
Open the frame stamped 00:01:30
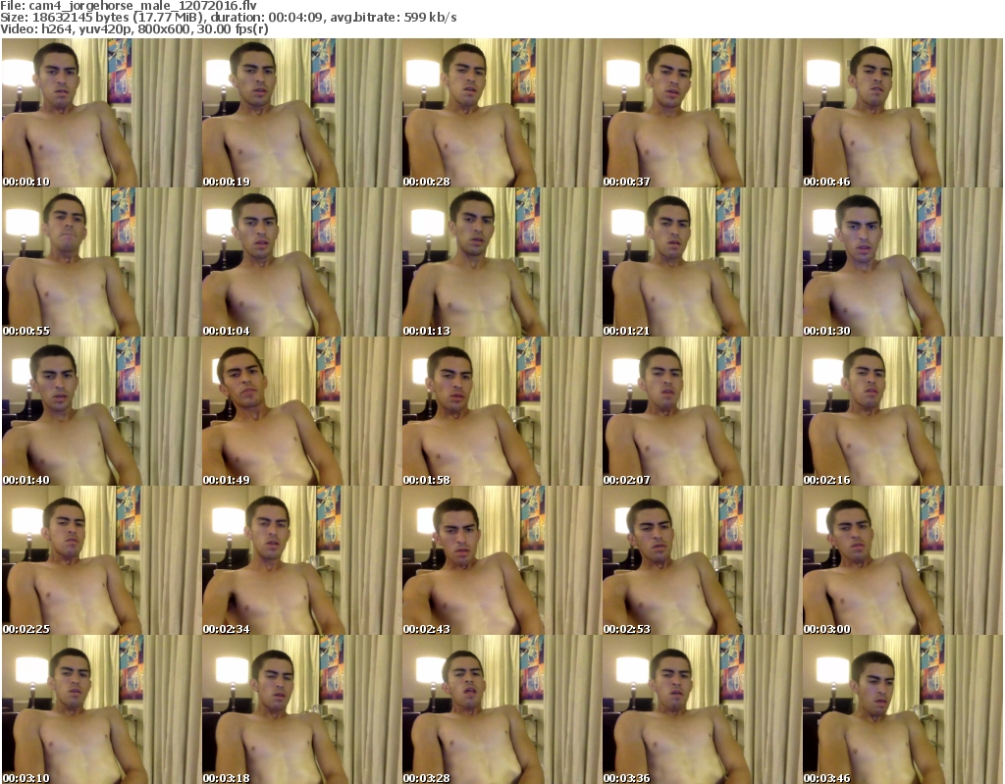(902, 262)
